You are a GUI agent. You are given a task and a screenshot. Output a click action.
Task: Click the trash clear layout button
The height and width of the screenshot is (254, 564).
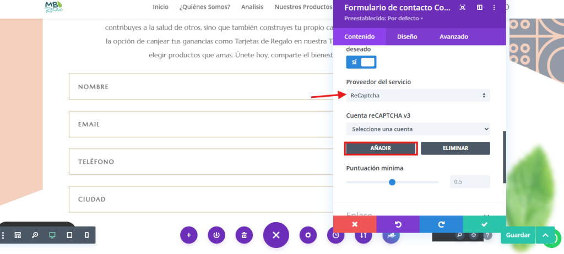244,235
